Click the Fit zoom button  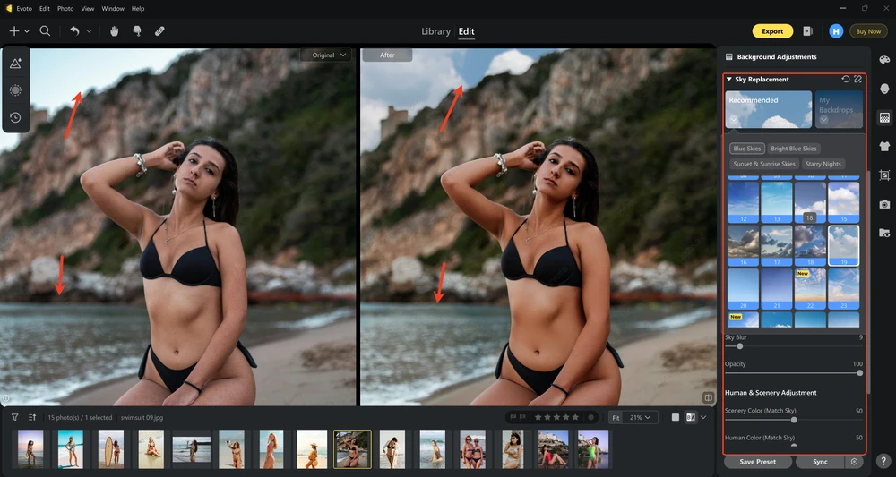pos(616,418)
